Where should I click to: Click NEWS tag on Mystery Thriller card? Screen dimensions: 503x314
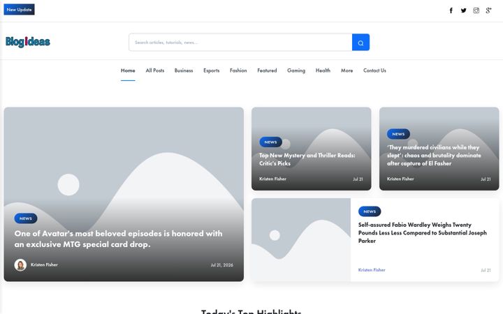click(x=271, y=142)
